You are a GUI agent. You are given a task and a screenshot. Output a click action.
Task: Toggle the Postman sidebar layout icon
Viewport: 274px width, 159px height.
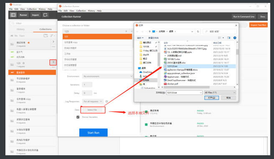(13, 15)
